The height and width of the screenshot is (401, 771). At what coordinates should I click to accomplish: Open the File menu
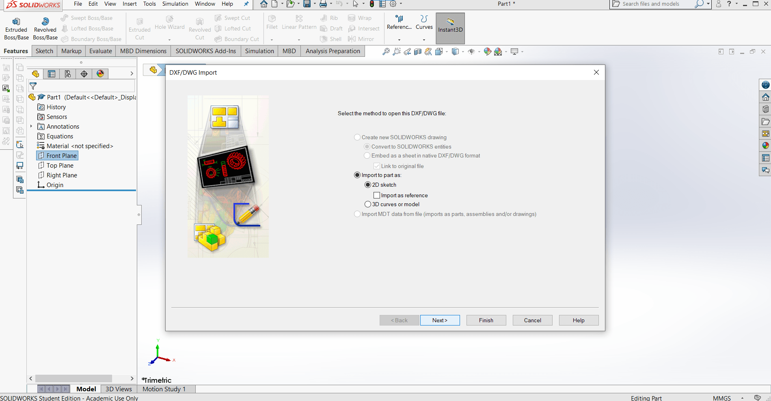click(x=78, y=4)
